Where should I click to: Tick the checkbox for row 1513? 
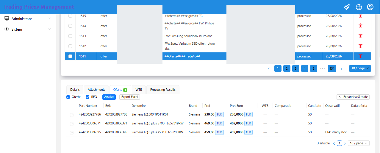[70, 36]
